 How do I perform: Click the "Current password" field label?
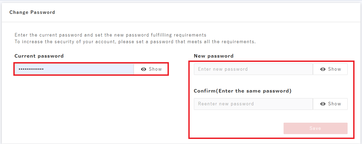(x=39, y=56)
